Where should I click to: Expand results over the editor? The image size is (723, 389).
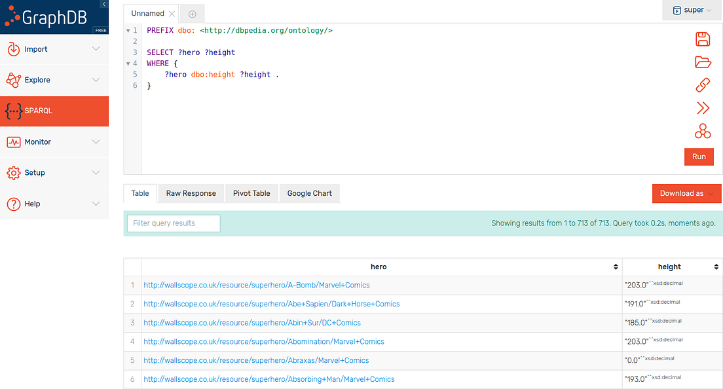tap(702, 108)
